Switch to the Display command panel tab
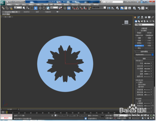 [149, 17]
